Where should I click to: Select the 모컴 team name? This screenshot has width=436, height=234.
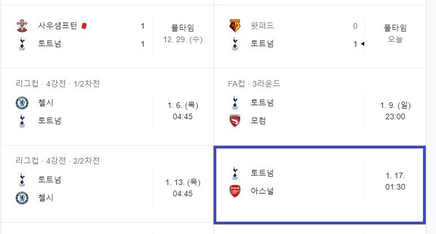click(x=258, y=121)
